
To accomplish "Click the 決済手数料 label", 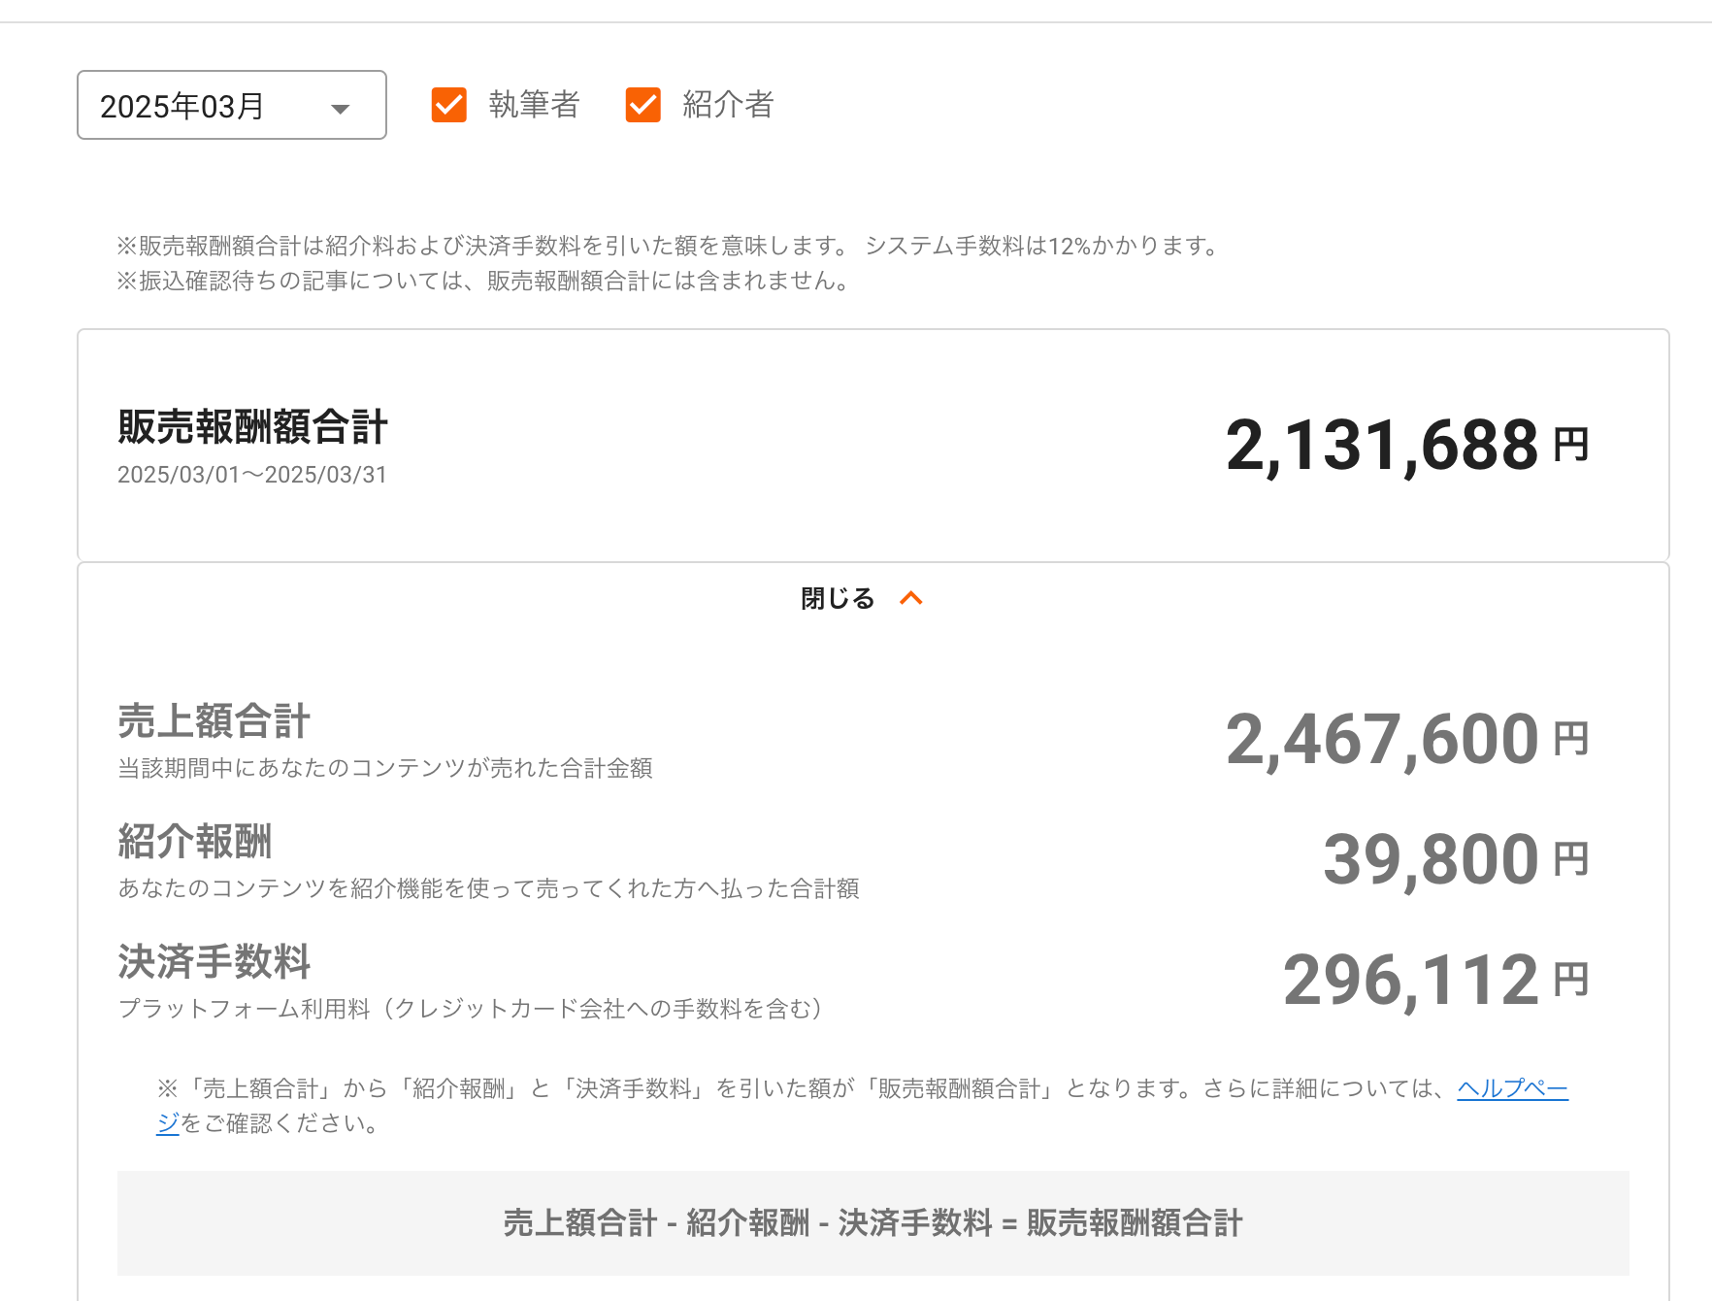I will point(214,962).
